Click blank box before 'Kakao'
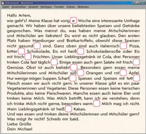Viewport: 146px width, 134px height. point(68,109)
